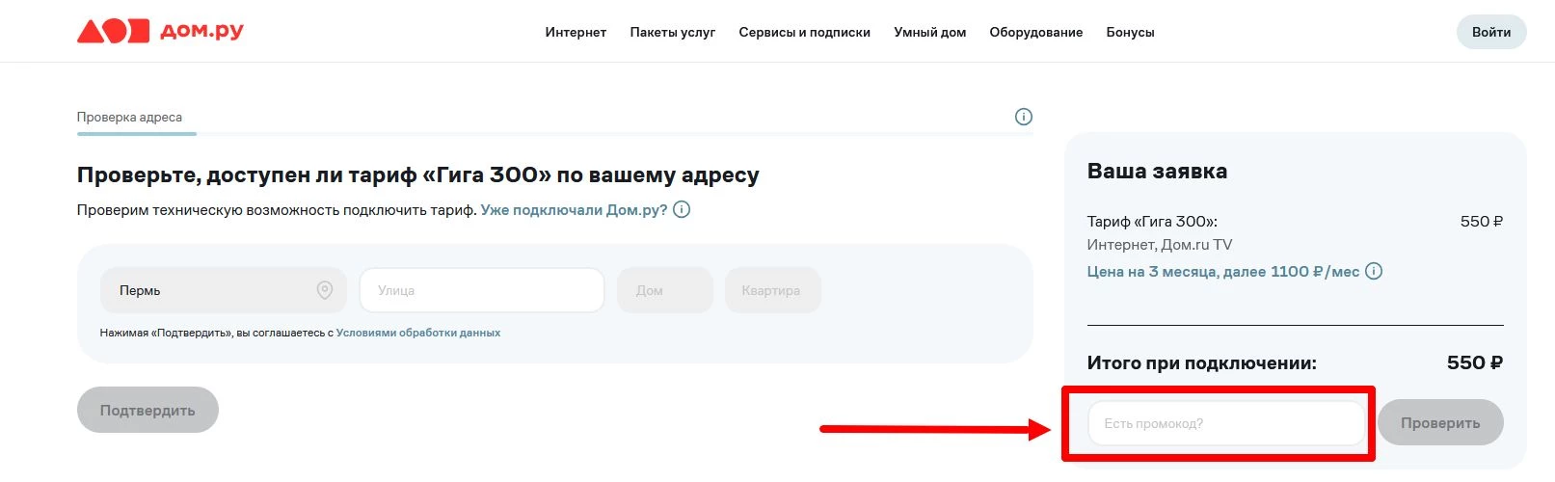Select Оборудование in the top navigation
1555x482 pixels.
(1035, 32)
